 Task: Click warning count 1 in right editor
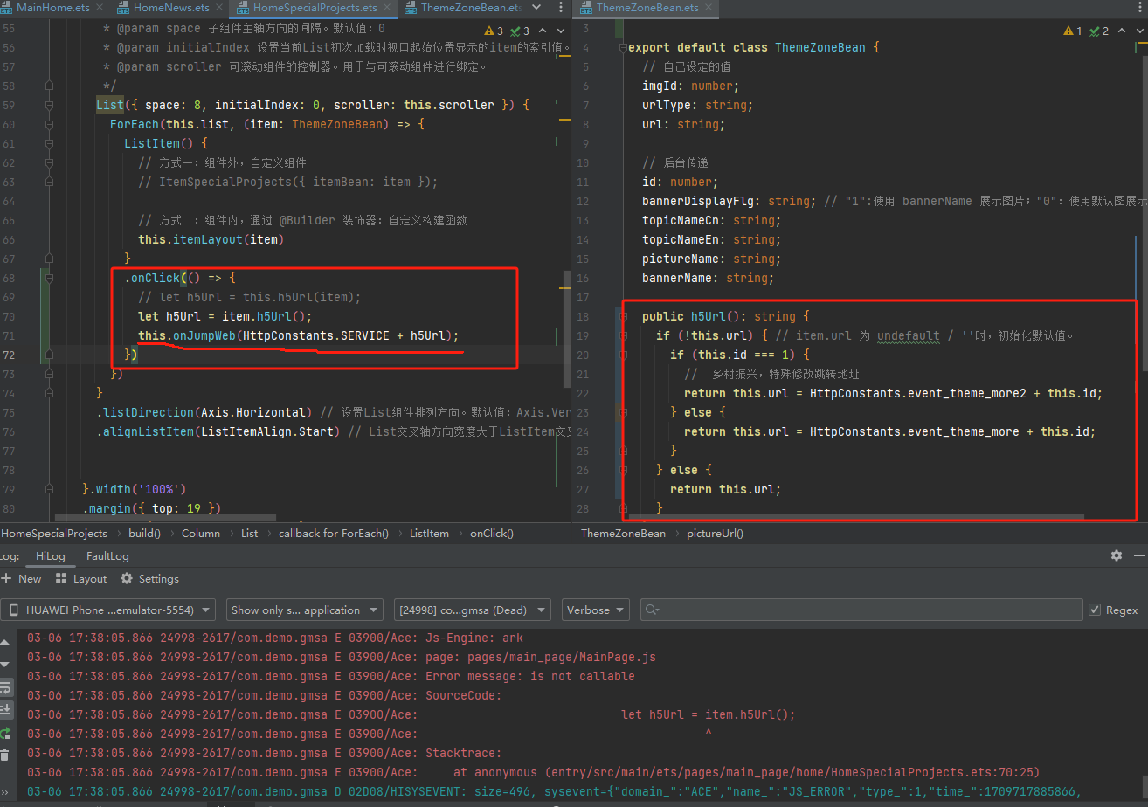[1074, 31]
